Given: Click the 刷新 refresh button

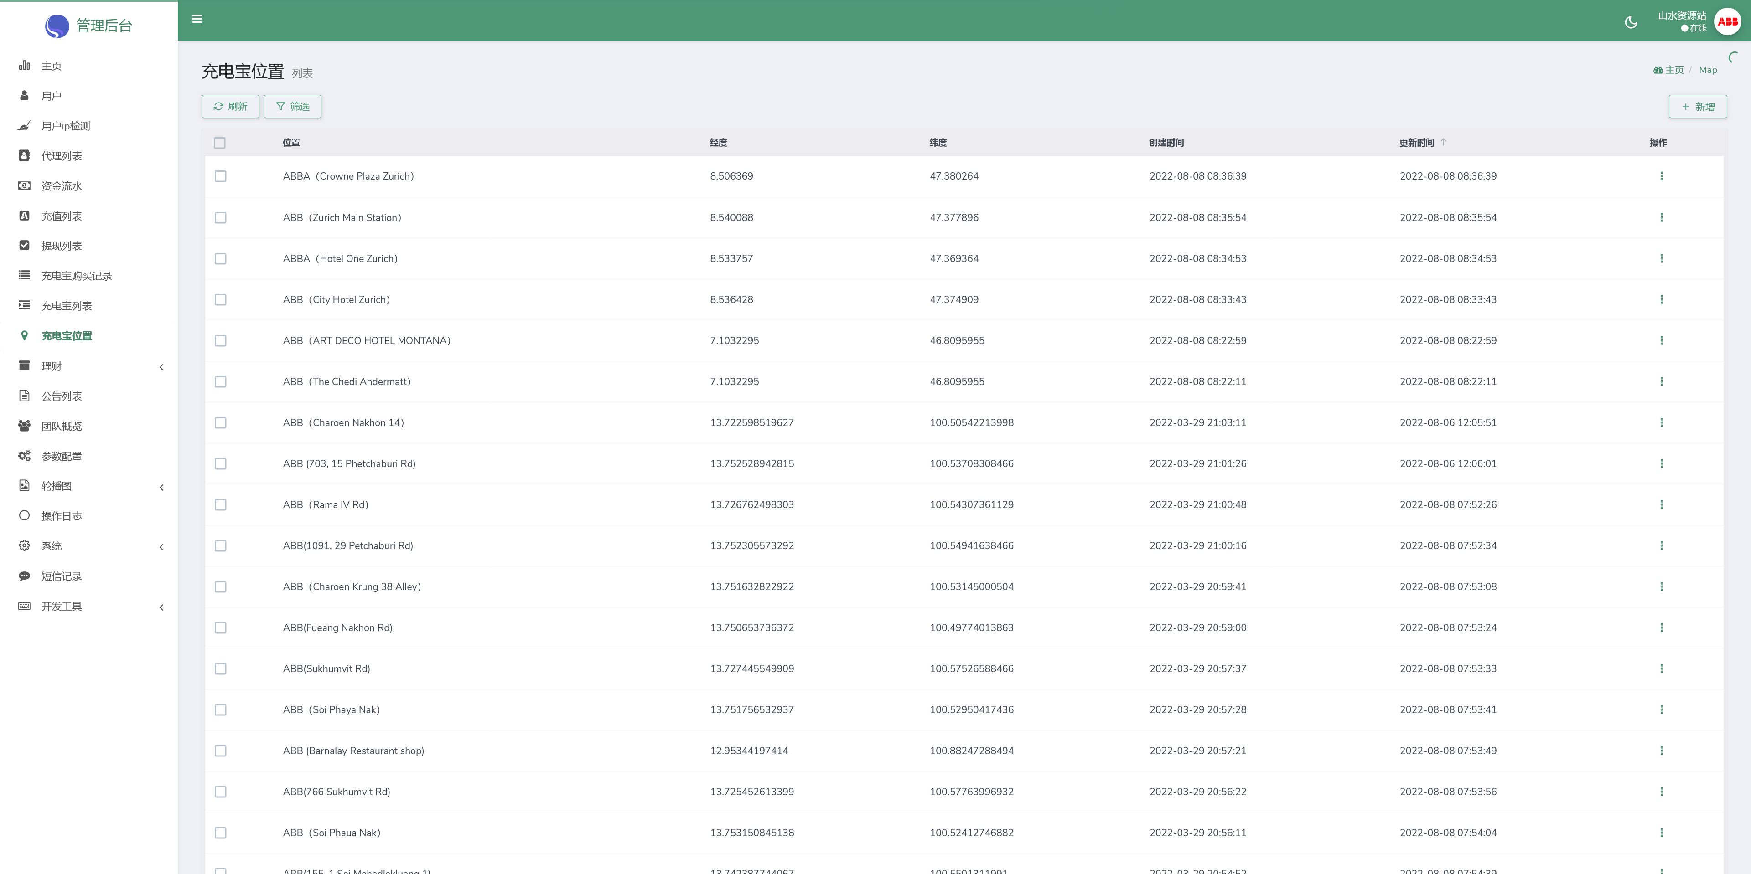Looking at the screenshot, I should (x=230, y=107).
